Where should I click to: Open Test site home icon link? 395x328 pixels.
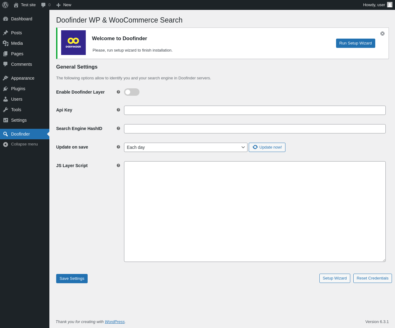[x=16, y=5]
